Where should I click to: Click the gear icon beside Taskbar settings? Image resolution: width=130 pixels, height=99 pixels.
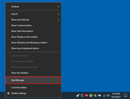(x=8, y=93)
